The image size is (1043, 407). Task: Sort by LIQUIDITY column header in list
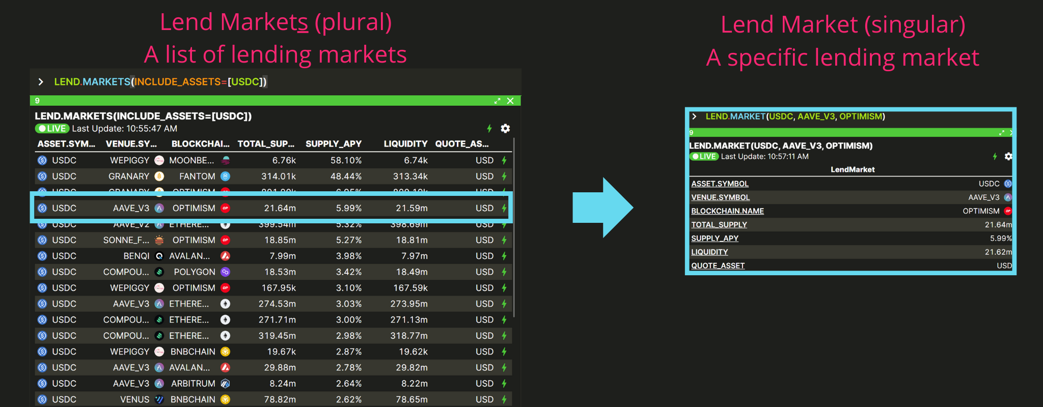[406, 144]
